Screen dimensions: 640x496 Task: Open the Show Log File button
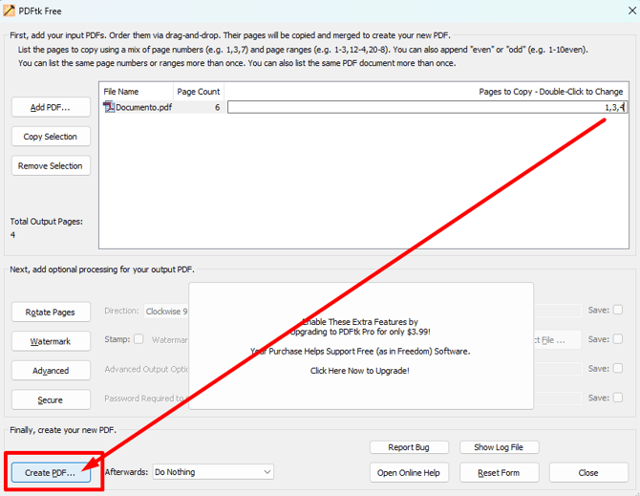(x=498, y=447)
